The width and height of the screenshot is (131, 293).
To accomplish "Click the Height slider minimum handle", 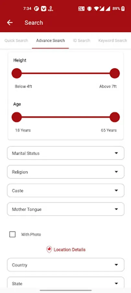I will pos(17,73).
